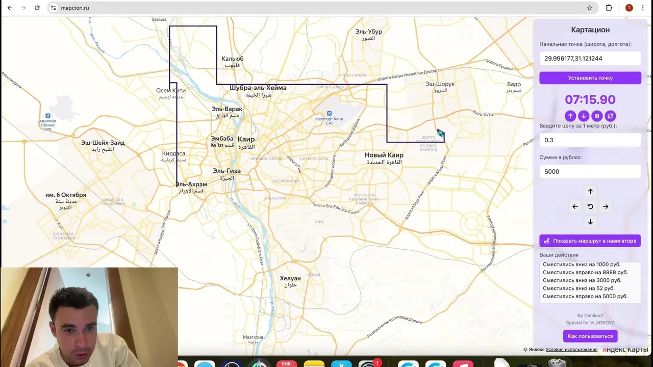Viewport: 653px width, 367px height.
Task: Click Показать маршрут в навигаторе button
Action: point(590,241)
